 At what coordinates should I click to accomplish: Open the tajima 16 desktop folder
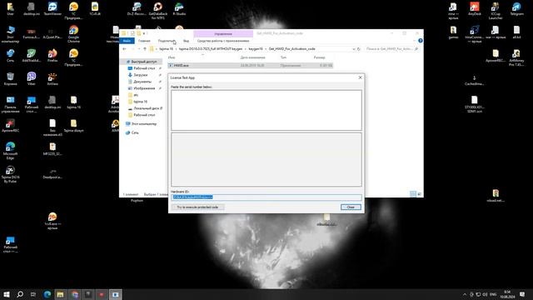point(73,102)
